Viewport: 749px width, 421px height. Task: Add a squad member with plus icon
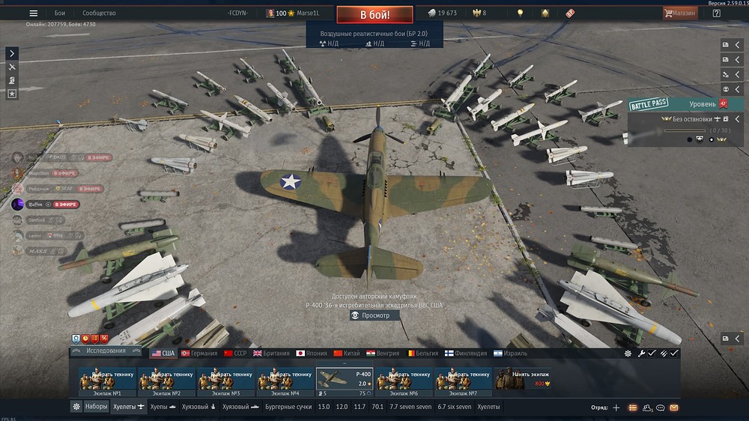pyautogui.click(x=616, y=408)
